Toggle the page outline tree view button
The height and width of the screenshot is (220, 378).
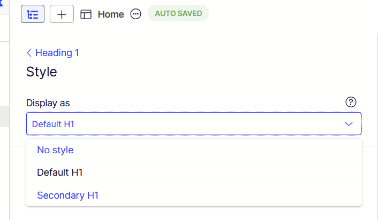[x=33, y=14]
